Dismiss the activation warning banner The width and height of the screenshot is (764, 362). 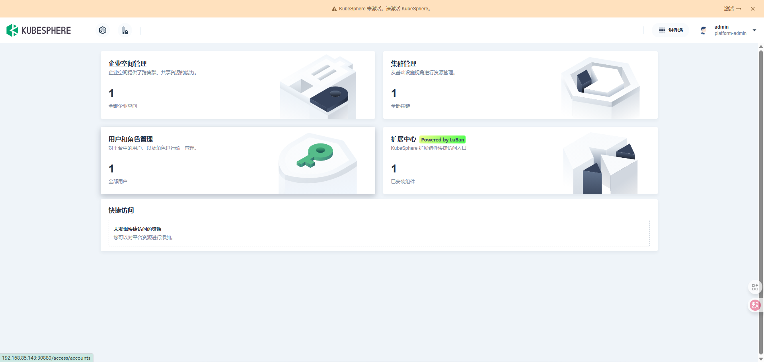click(x=753, y=9)
